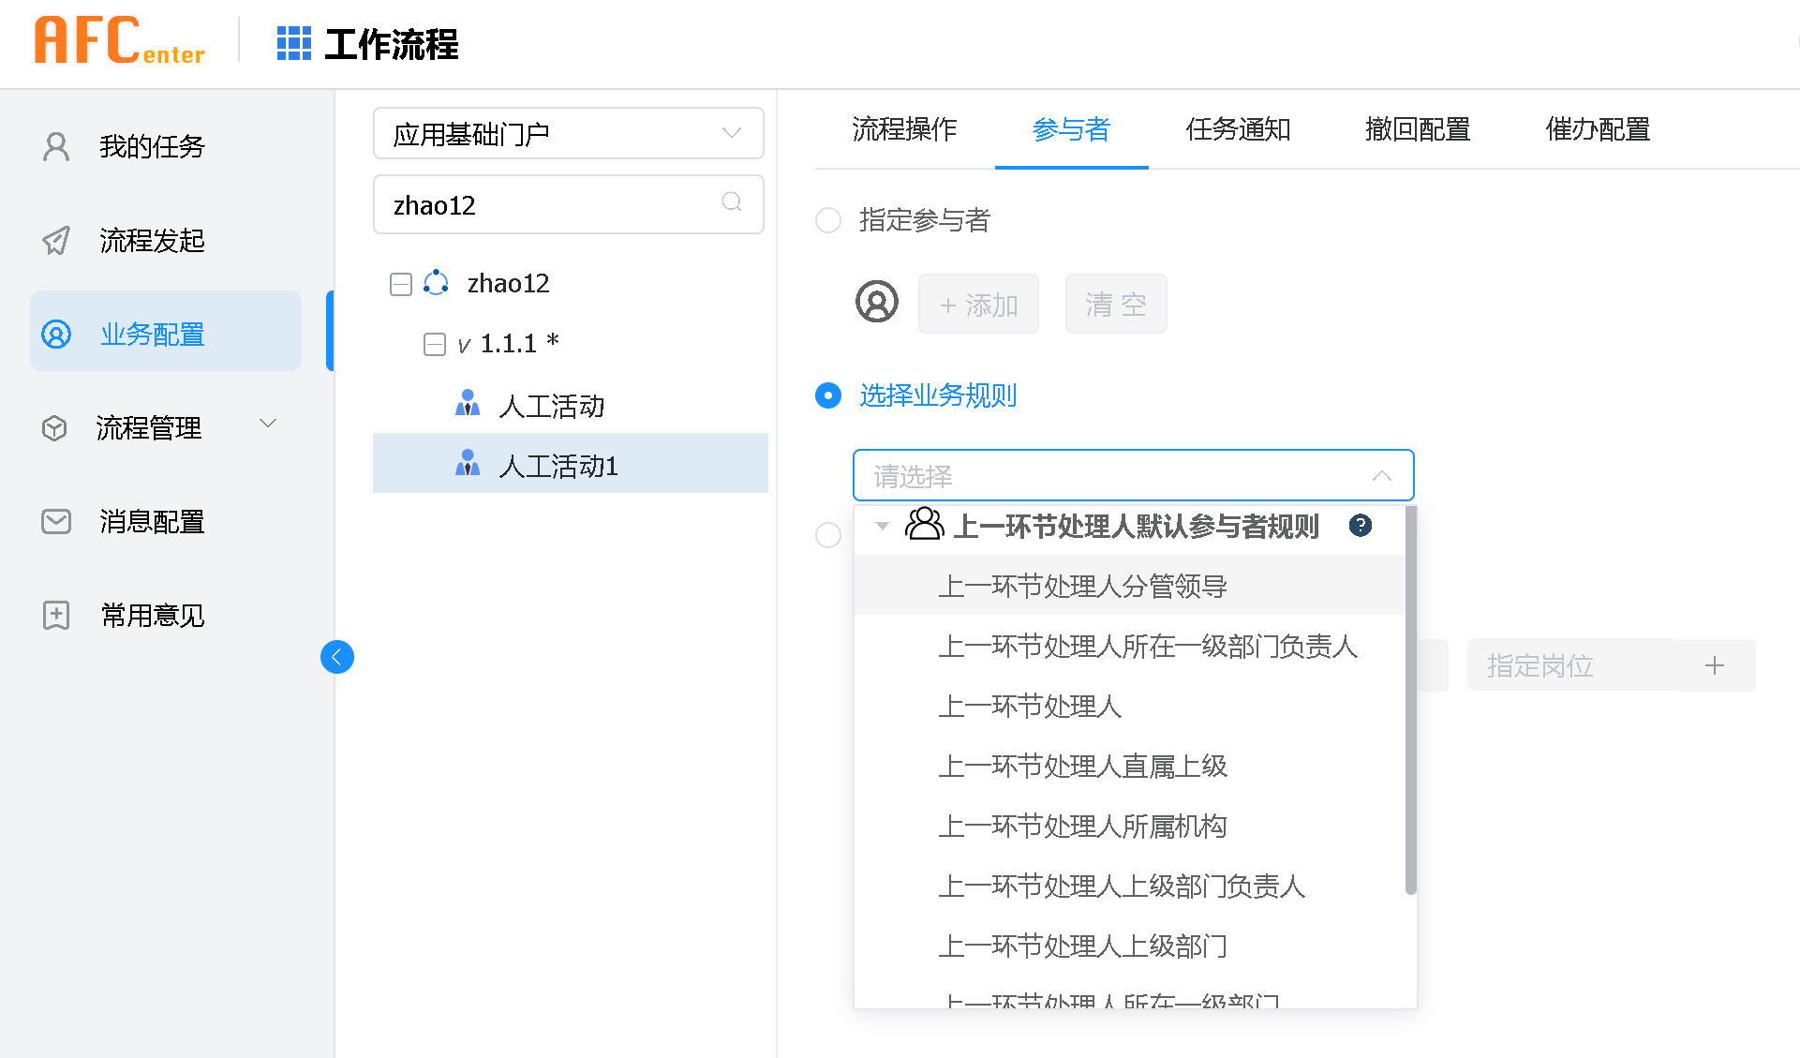1800x1058 pixels.
Task: Open 我的任务 via its person icon
Action: click(x=56, y=146)
